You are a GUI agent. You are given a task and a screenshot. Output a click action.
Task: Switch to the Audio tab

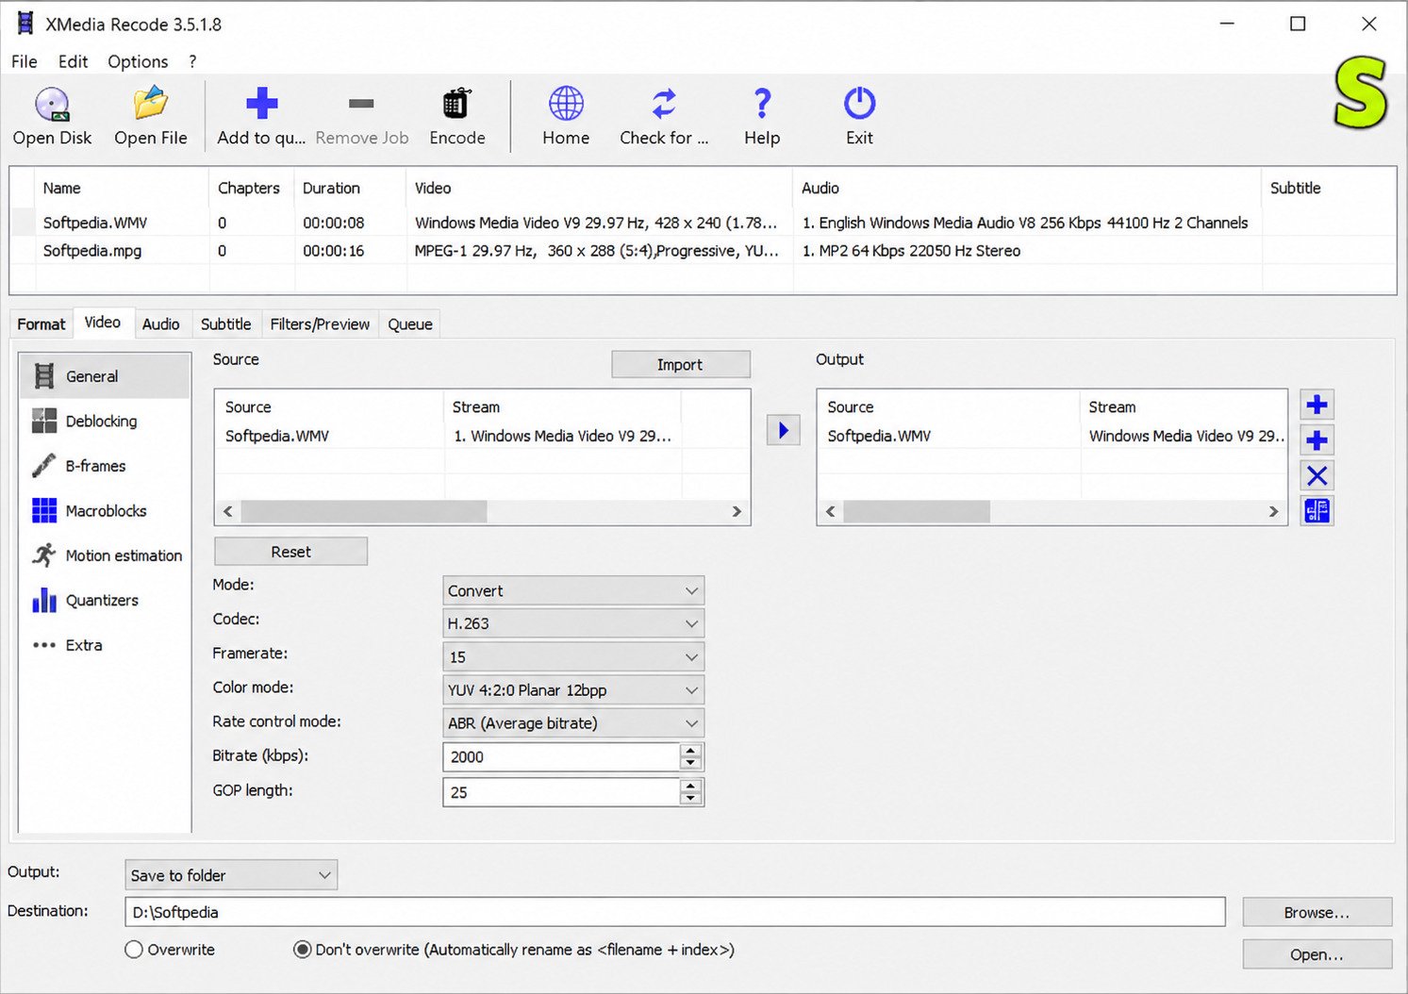[x=161, y=324]
